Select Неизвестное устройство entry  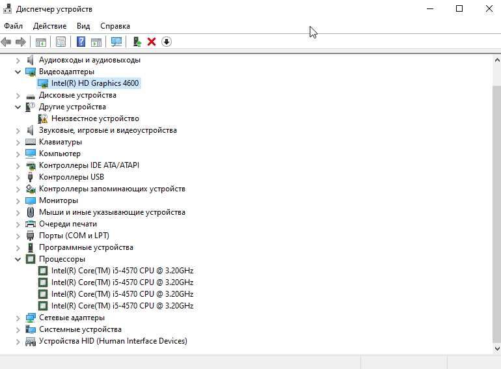95,118
